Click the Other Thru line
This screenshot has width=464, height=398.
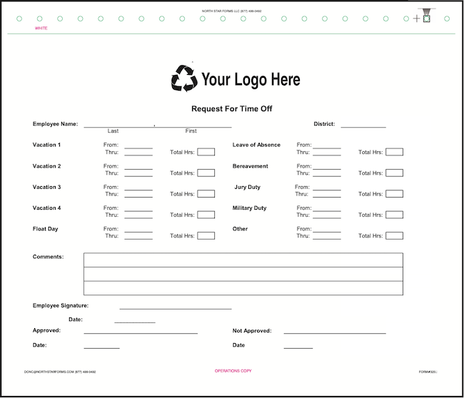pos(327,236)
